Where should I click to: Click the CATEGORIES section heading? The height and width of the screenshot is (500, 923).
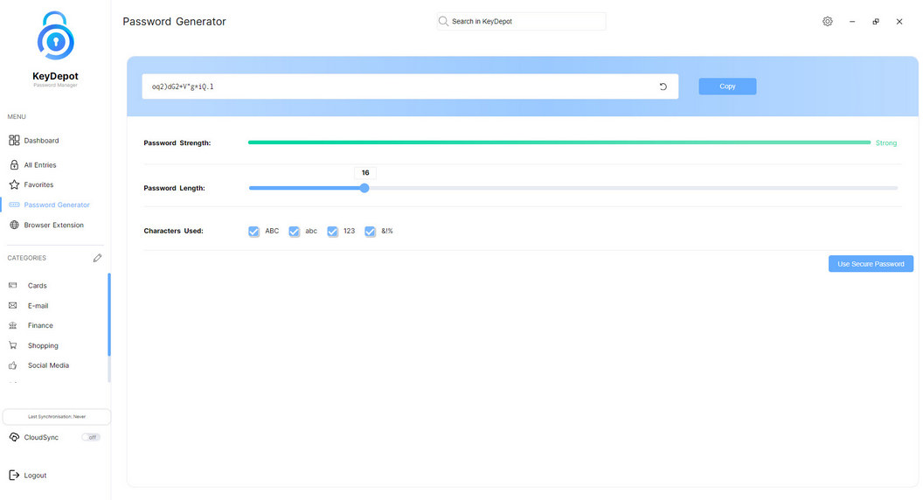pyautogui.click(x=26, y=258)
